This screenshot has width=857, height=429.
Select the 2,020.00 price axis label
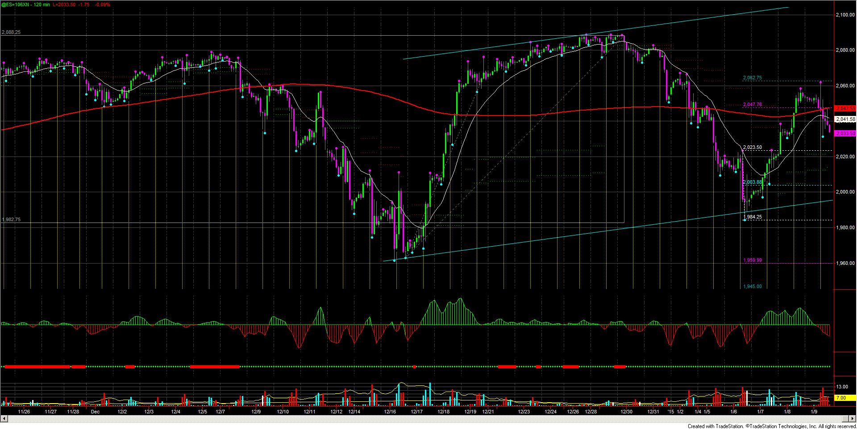845,157
